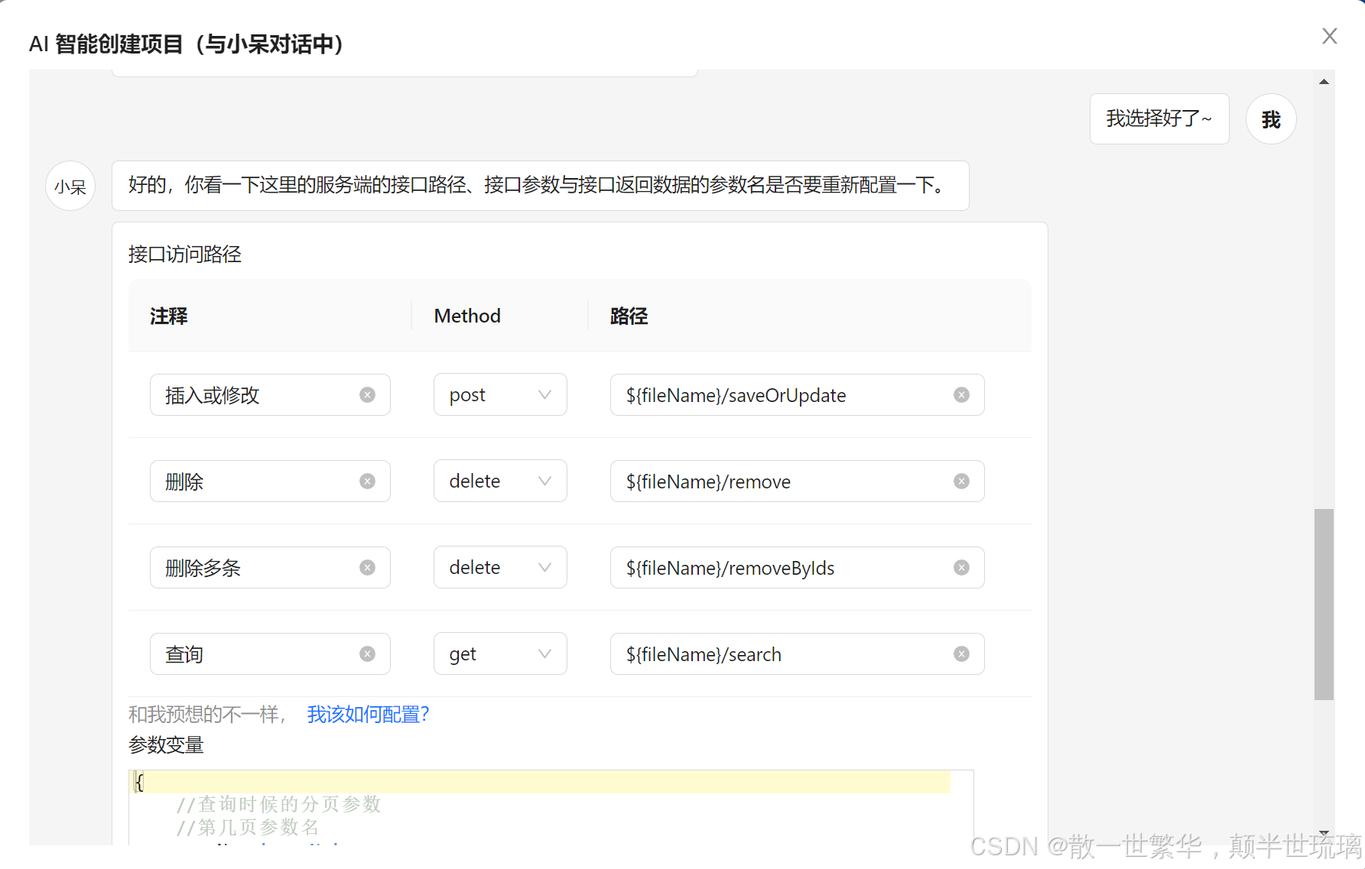Click the 接口访问路径 section title

(x=184, y=254)
